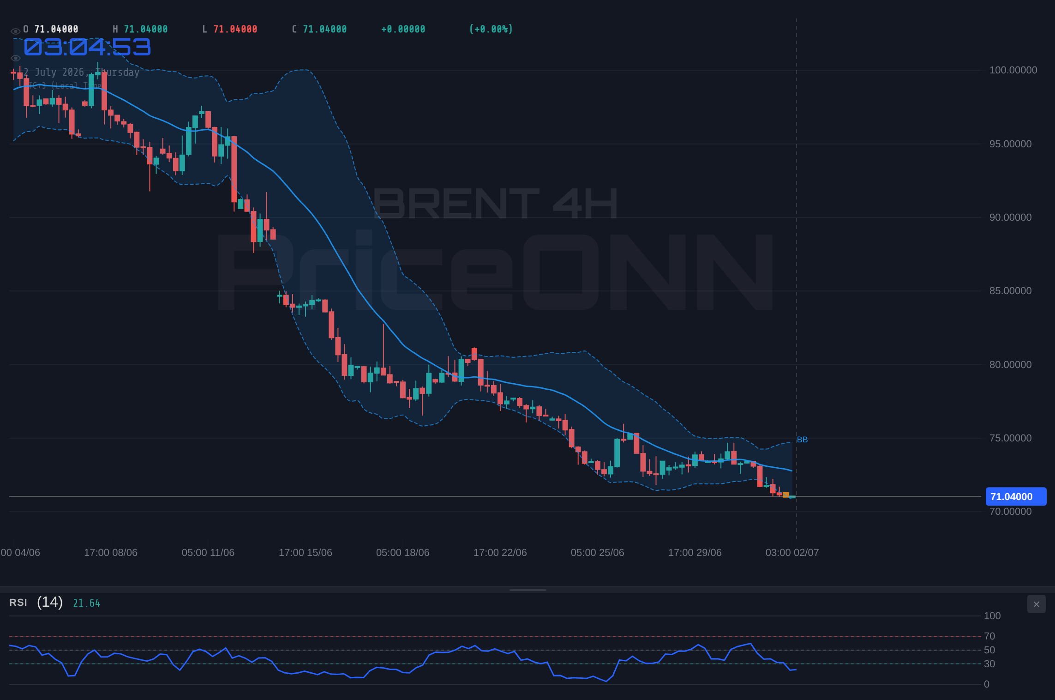
Task: Click the RSI axis label 30
Action: (x=989, y=664)
